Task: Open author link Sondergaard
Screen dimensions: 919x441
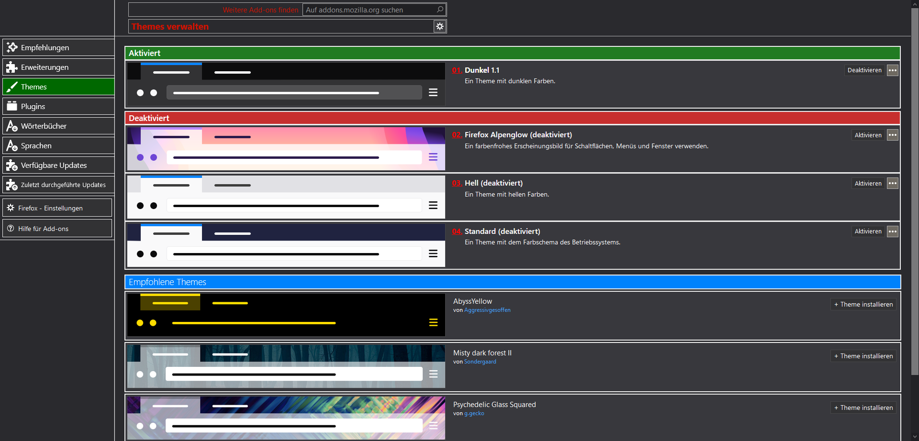Action: click(x=480, y=362)
